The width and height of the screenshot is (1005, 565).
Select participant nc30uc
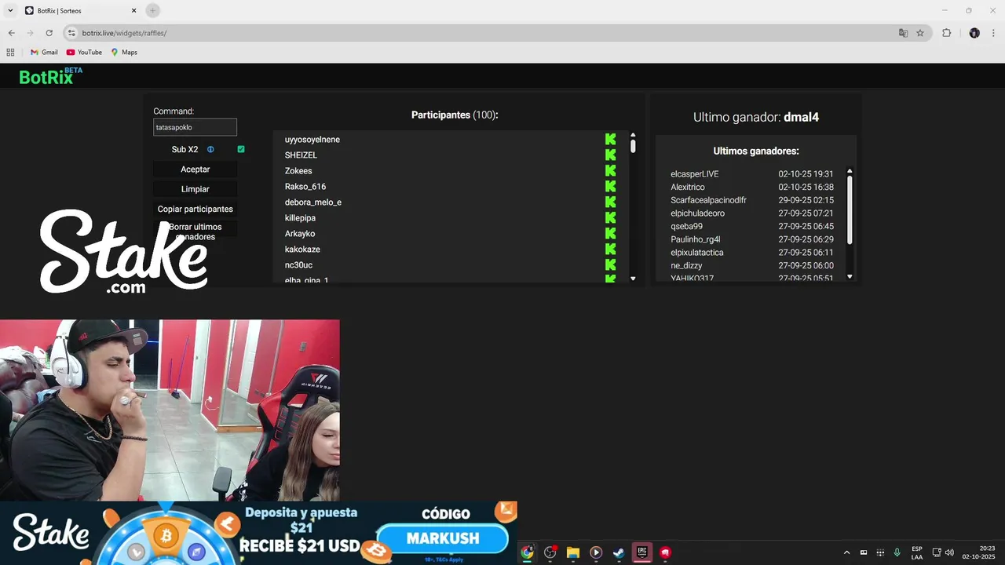(x=298, y=265)
